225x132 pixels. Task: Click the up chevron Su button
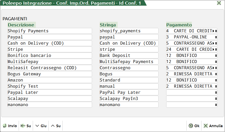(x=56, y=126)
